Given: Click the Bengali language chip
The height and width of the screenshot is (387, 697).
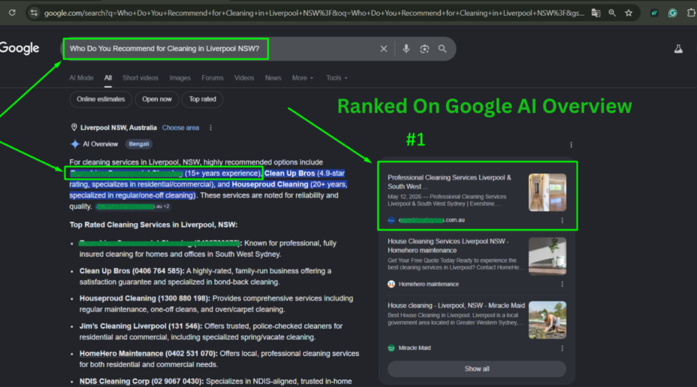Looking at the screenshot, I should pos(139,144).
